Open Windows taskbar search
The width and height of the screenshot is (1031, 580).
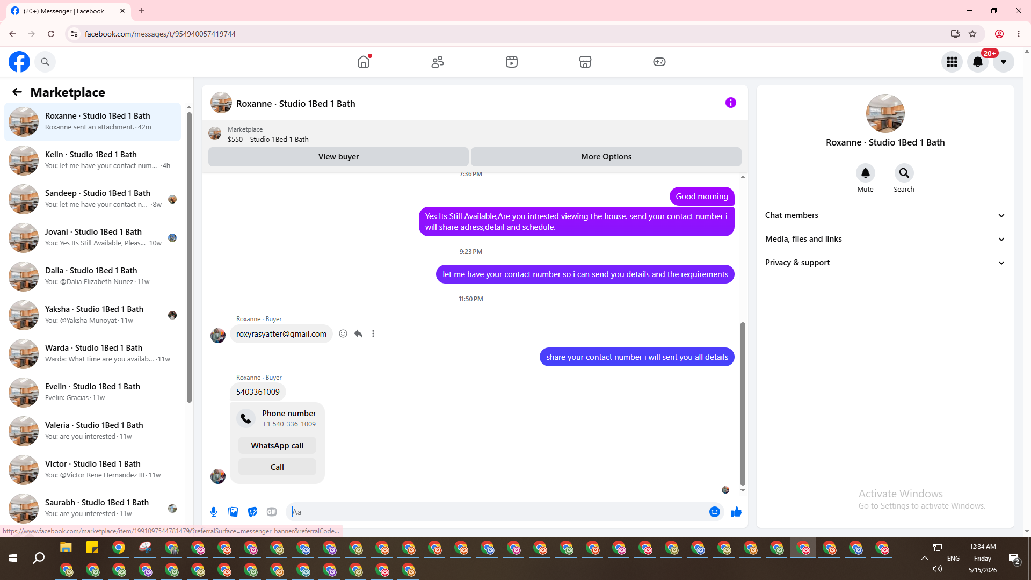[39, 559]
